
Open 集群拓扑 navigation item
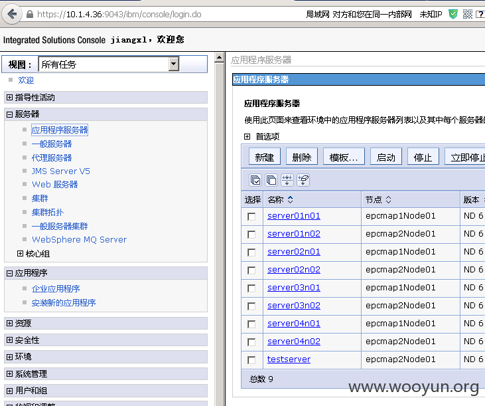pyautogui.click(x=48, y=213)
